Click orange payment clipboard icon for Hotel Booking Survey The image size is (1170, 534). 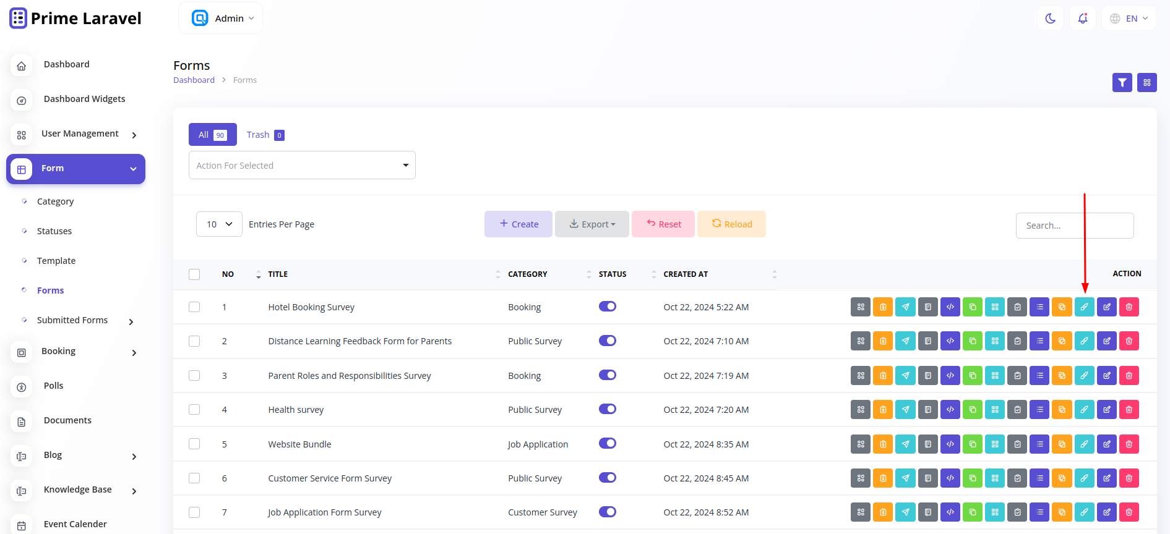click(883, 307)
